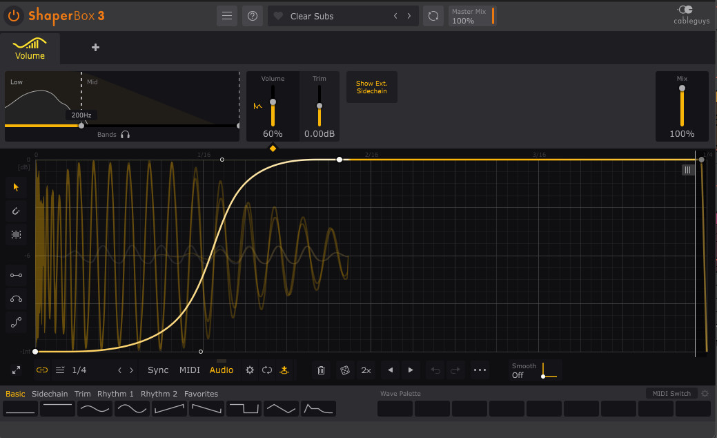
Task: Click the 1/4 LFO length value
Action: tap(79, 370)
